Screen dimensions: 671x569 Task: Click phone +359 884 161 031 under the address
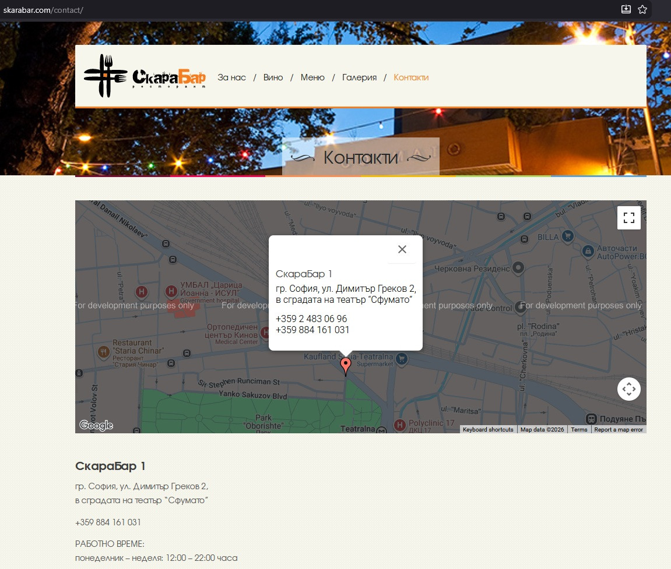click(108, 522)
